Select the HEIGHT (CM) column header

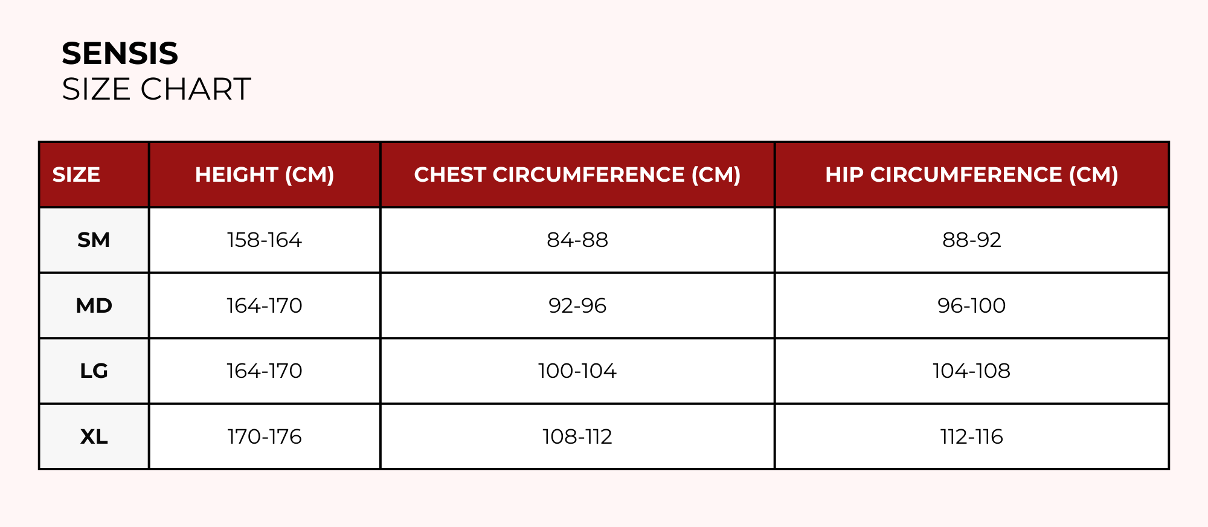tap(265, 175)
